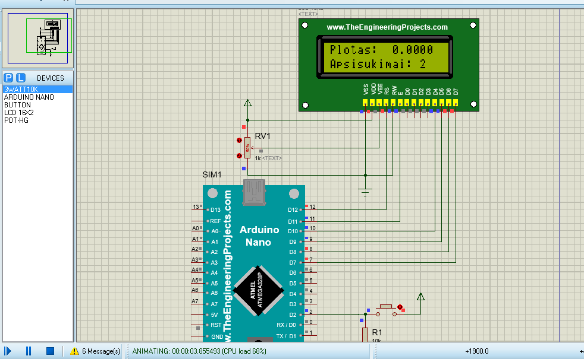Click the GND pin label on Arduino
The image size is (584, 359).
click(x=217, y=336)
